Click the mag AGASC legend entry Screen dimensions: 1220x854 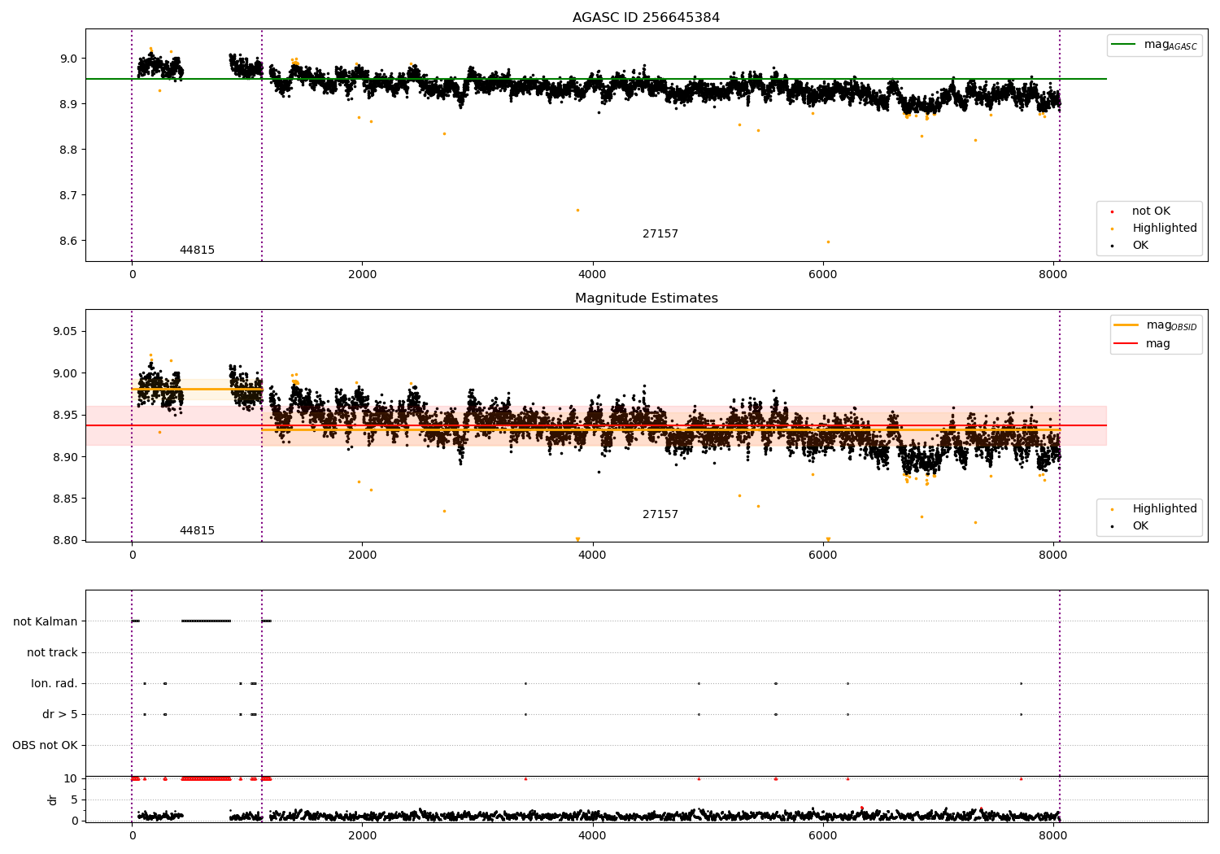[1154, 45]
